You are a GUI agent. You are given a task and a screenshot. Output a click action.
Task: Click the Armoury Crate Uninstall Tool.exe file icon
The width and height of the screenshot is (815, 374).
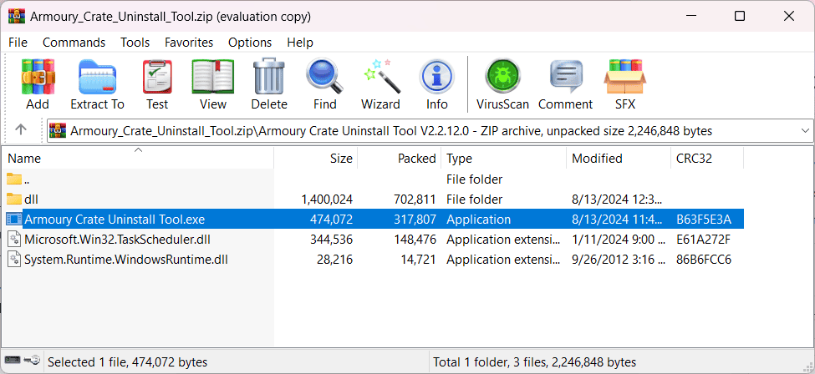click(14, 220)
